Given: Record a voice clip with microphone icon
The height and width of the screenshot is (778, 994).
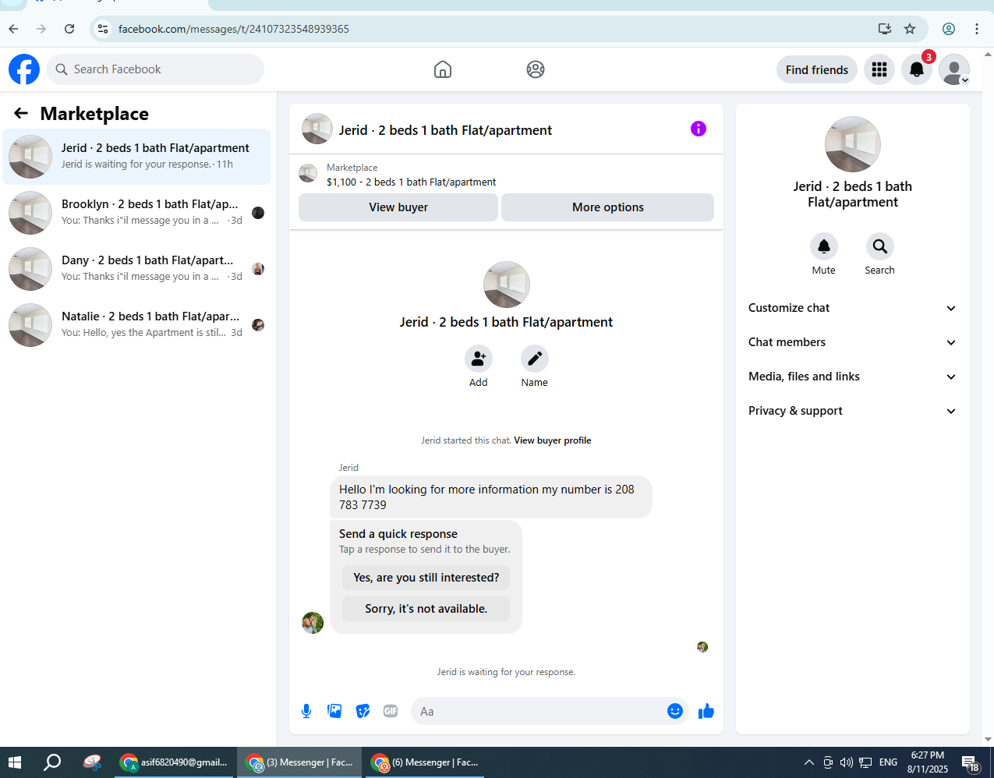Looking at the screenshot, I should pos(306,711).
